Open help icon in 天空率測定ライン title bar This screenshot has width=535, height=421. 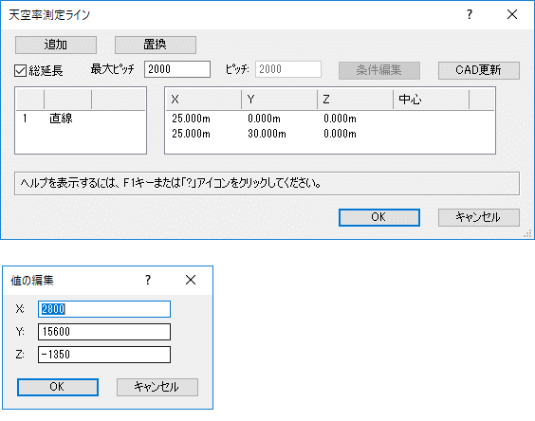470,14
